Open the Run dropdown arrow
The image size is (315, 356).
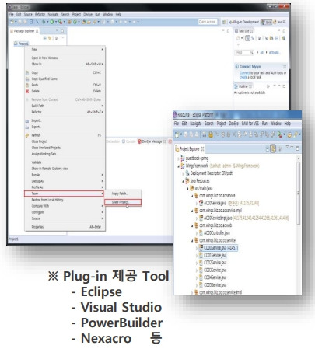click(56, 22)
